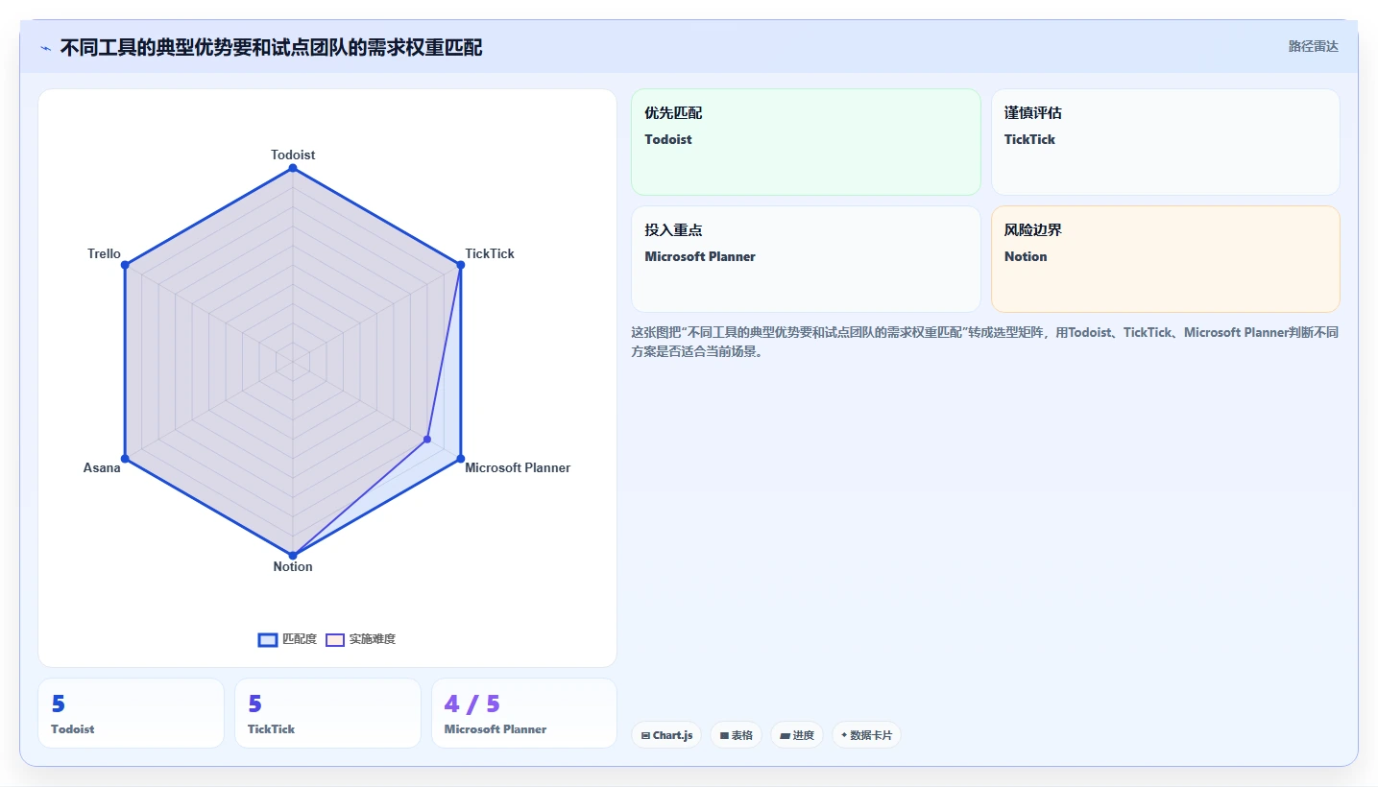
Task: Select the 投入重点 Microsoft Planner card
Action: (x=806, y=259)
